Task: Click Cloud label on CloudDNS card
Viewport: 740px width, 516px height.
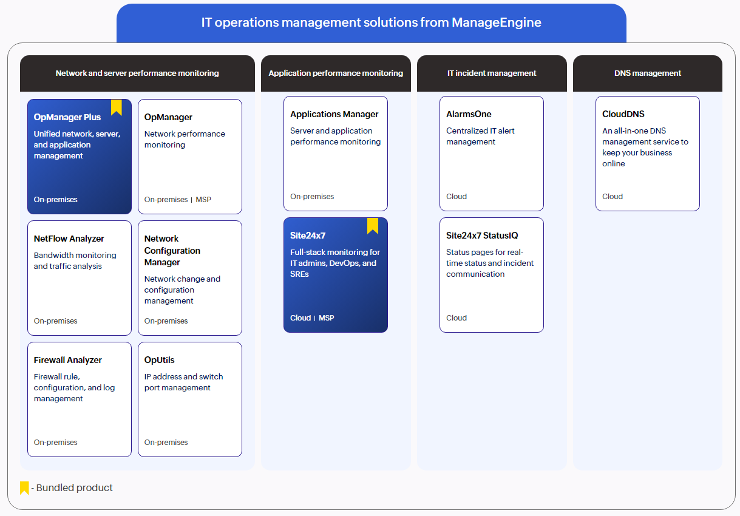Action: (613, 197)
